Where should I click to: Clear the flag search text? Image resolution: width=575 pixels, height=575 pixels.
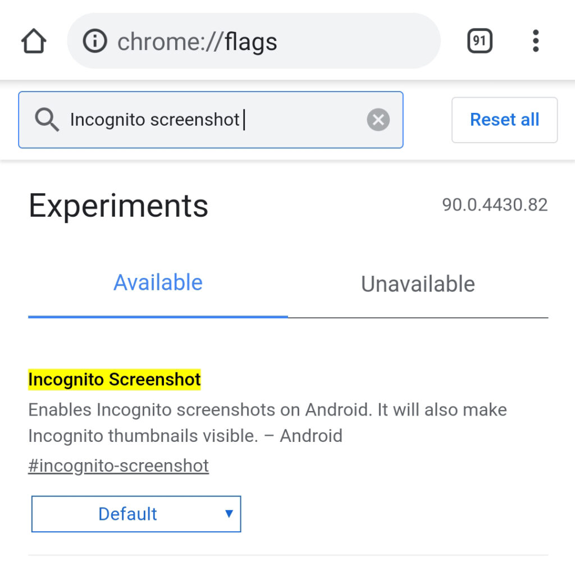click(378, 120)
